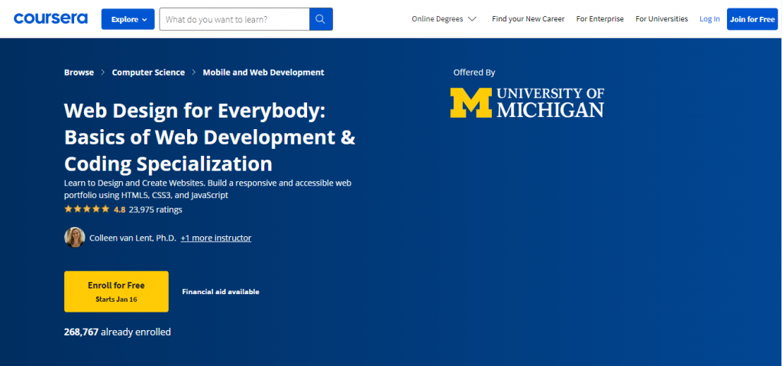Expand the Online Degrees menu

444,19
